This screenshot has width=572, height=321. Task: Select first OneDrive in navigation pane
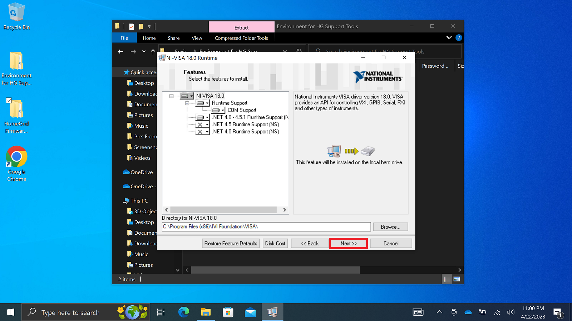point(138,172)
